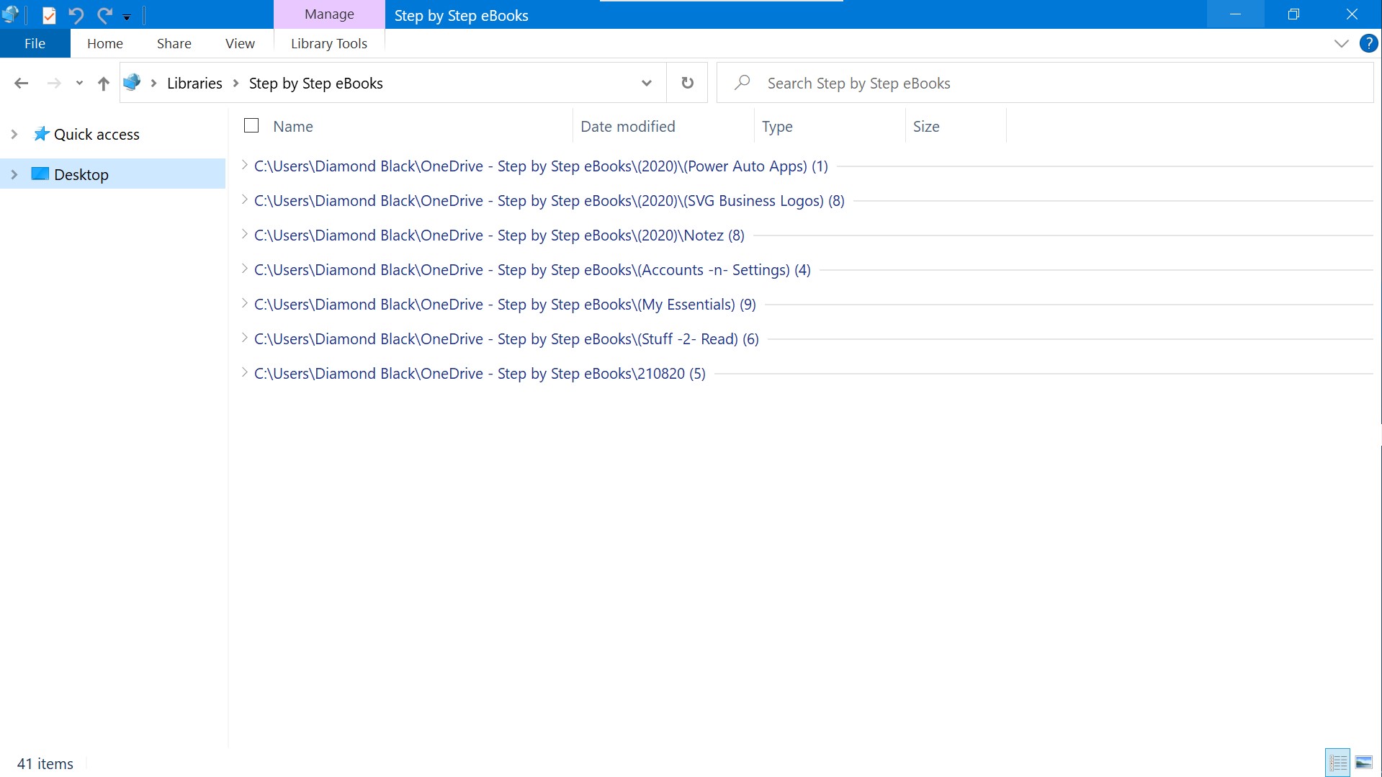Viewport: 1382px width, 777px height.
Task: Click the Properties quick access toolbar icon
Action: point(49,14)
